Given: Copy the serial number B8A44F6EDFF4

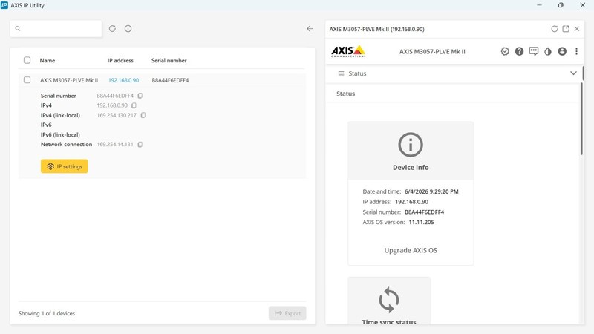Looking at the screenshot, I should click(x=140, y=96).
